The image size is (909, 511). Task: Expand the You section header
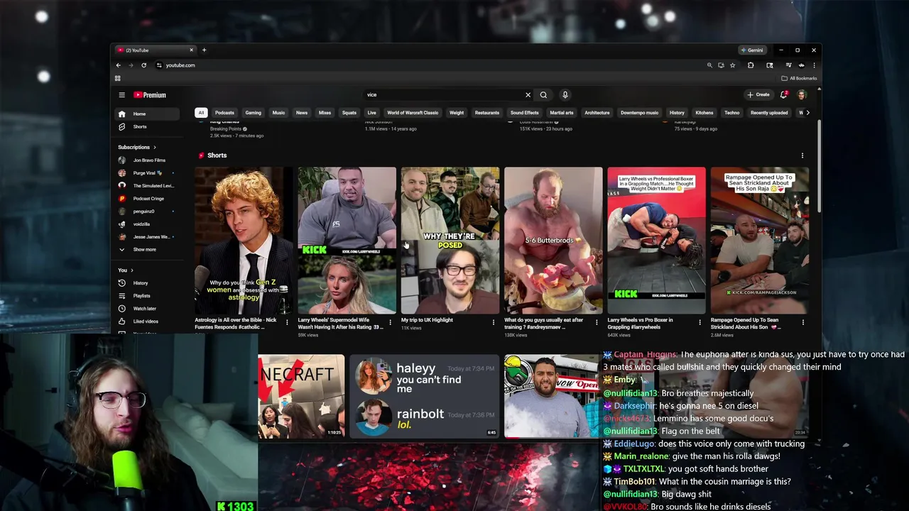click(126, 270)
